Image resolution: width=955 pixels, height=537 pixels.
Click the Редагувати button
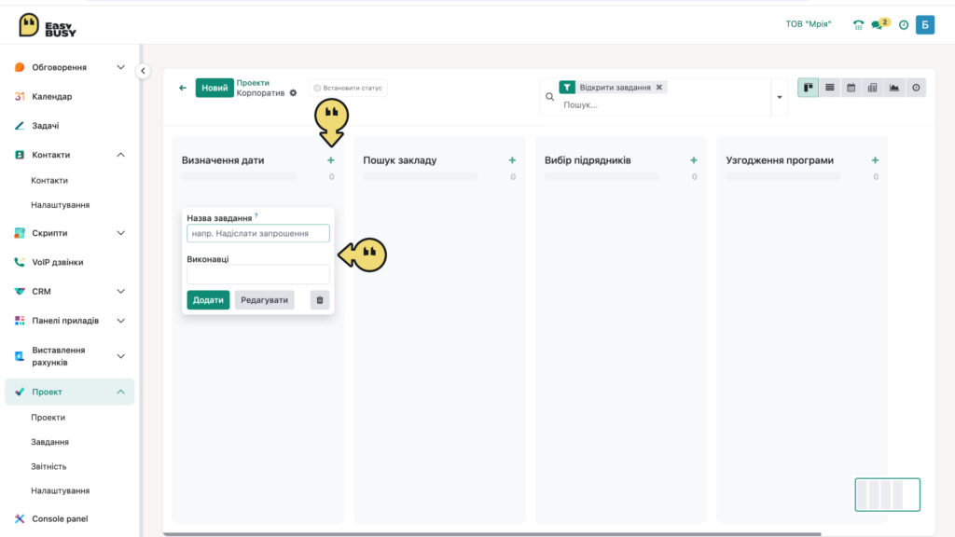pyautogui.click(x=264, y=299)
